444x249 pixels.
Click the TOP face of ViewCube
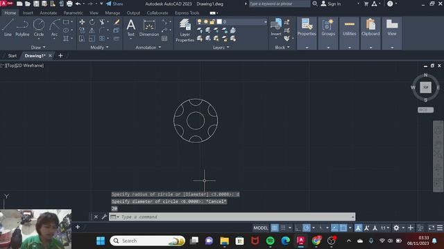click(x=425, y=87)
